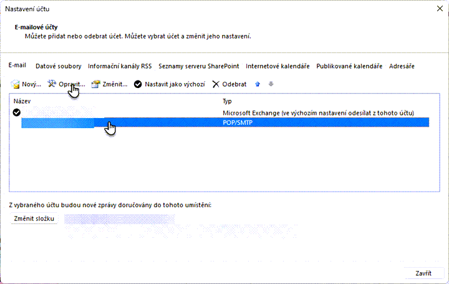This screenshot has height=284, width=449.
Task: Move account down with gray arrow
Action: point(270,84)
